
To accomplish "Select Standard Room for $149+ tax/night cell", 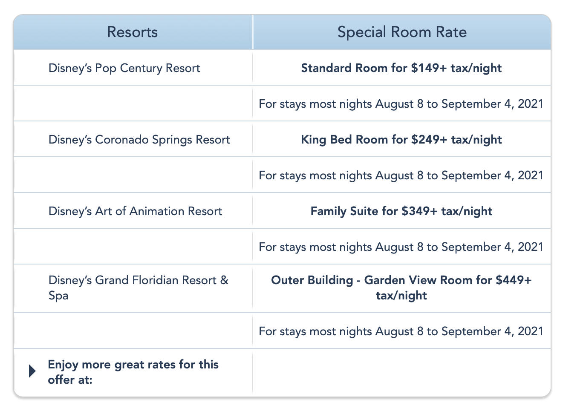I will tap(401, 68).
